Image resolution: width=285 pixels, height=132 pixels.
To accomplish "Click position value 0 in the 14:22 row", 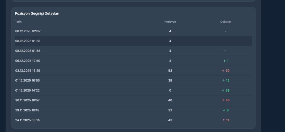I will (170, 91).
